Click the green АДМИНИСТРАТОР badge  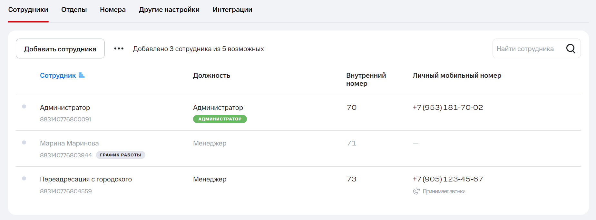pyautogui.click(x=220, y=119)
